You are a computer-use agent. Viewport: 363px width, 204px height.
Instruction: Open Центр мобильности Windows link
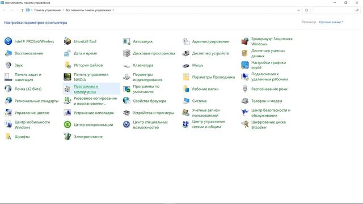32,125
